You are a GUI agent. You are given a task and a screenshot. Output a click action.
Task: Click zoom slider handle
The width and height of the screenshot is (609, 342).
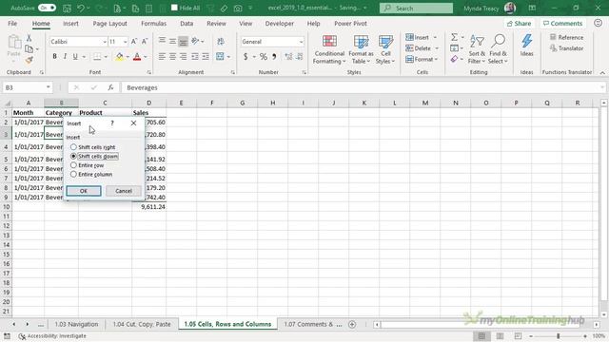[x=559, y=336]
